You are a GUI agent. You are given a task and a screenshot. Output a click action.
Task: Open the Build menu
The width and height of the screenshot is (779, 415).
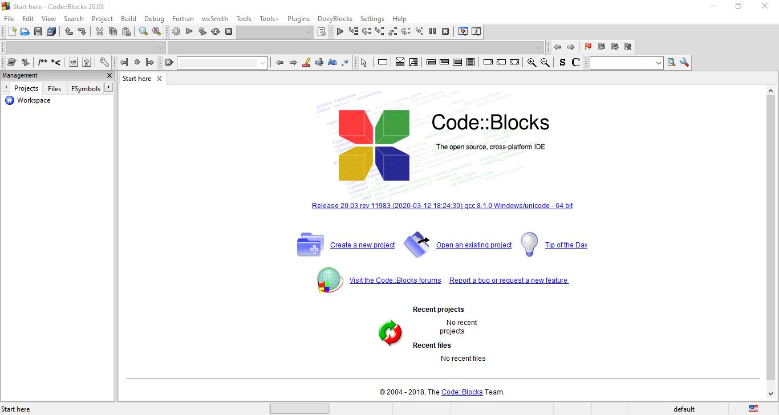[129, 19]
